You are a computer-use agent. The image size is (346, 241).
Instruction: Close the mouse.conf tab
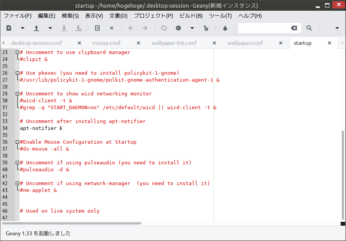tap(138, 43)
